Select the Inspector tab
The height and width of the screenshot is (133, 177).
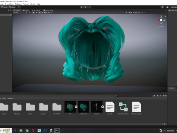pos(173,10)
